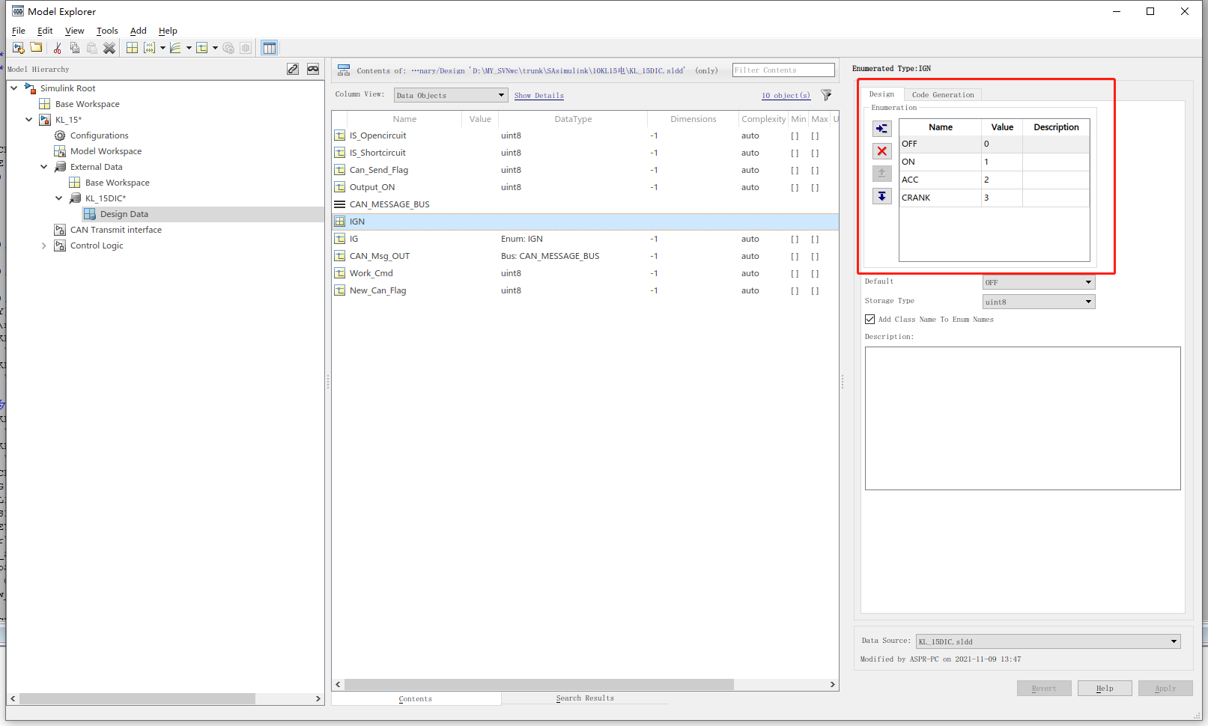Click the add bus object toolbar icon
This screenshot has width=1208, height=726.
click(x=202, y=48)
